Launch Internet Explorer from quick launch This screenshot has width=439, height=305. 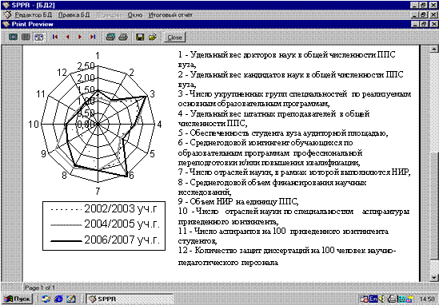(58, 299)
